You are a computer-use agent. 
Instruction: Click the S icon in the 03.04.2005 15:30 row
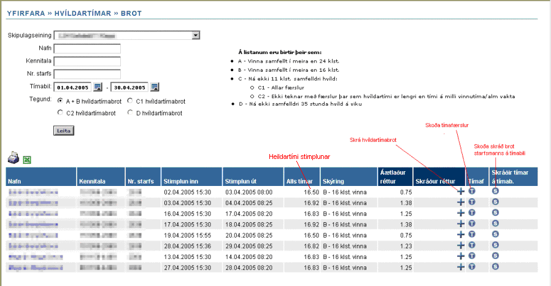tap(496, 202)
